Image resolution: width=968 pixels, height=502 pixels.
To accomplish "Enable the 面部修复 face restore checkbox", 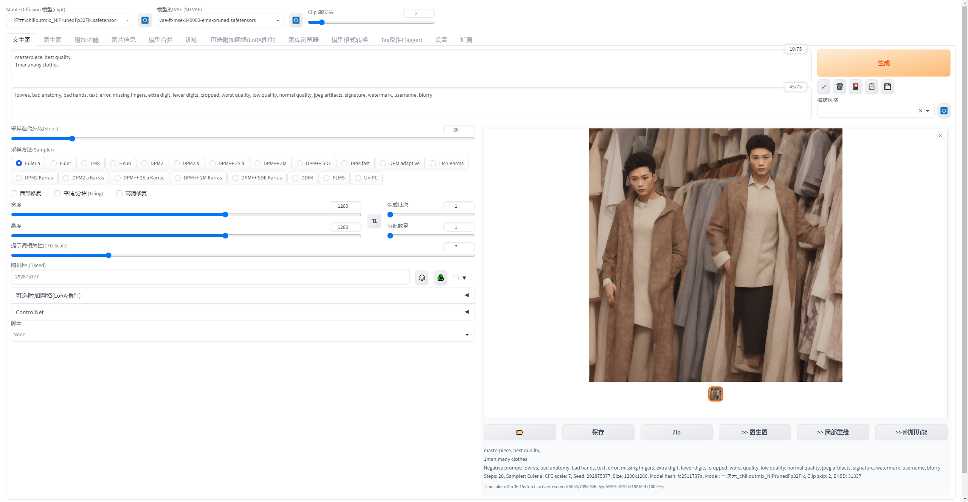I will (x=14, y=193).
